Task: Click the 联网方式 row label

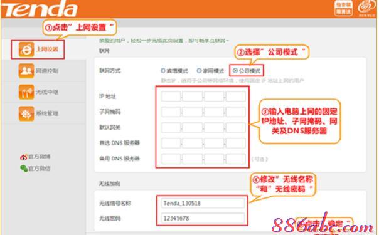Action: [x=110, y=71]
